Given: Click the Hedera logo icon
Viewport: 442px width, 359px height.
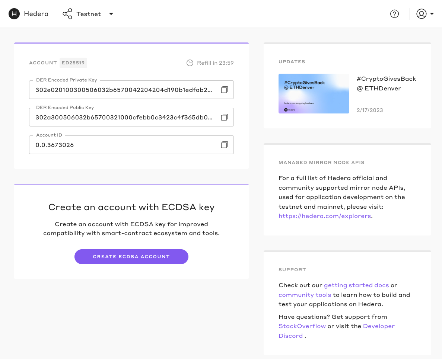Looking at the screenshot, I should coord(14,14).
